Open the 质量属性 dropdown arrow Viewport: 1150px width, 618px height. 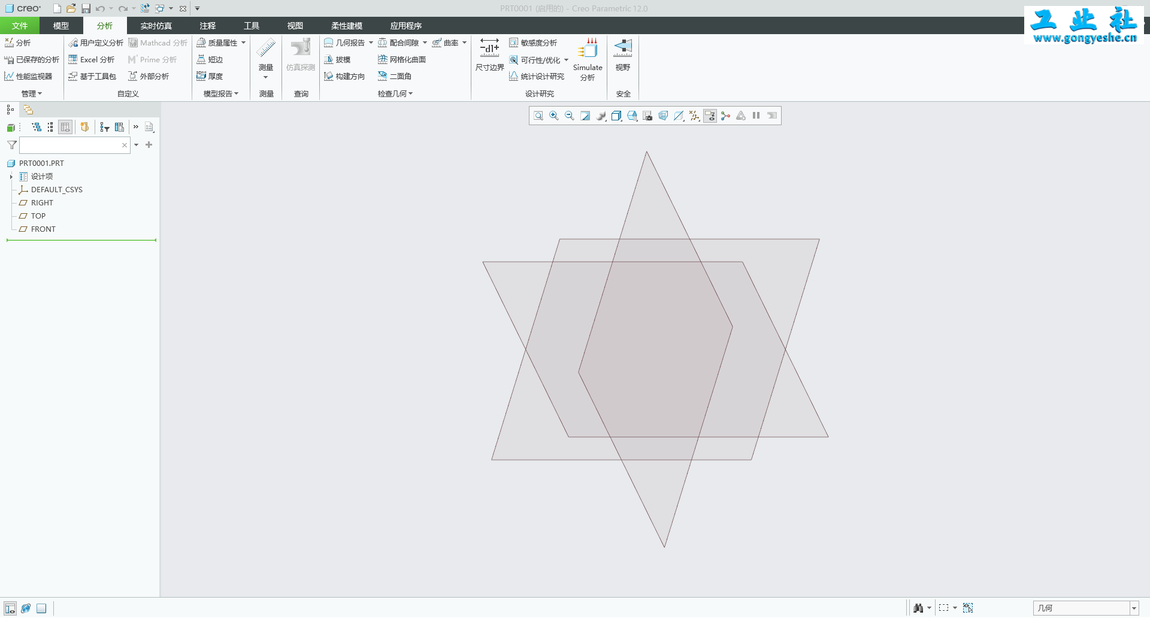click(x=244, y=43)
